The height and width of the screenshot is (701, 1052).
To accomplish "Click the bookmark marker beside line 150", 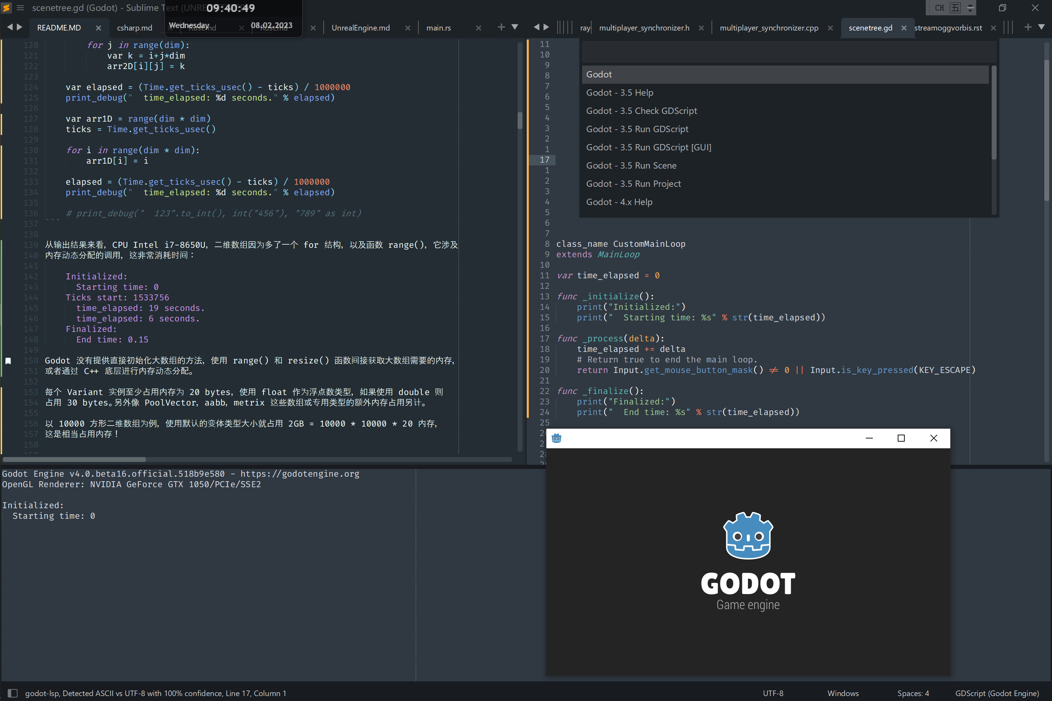I will click(8, 360).
